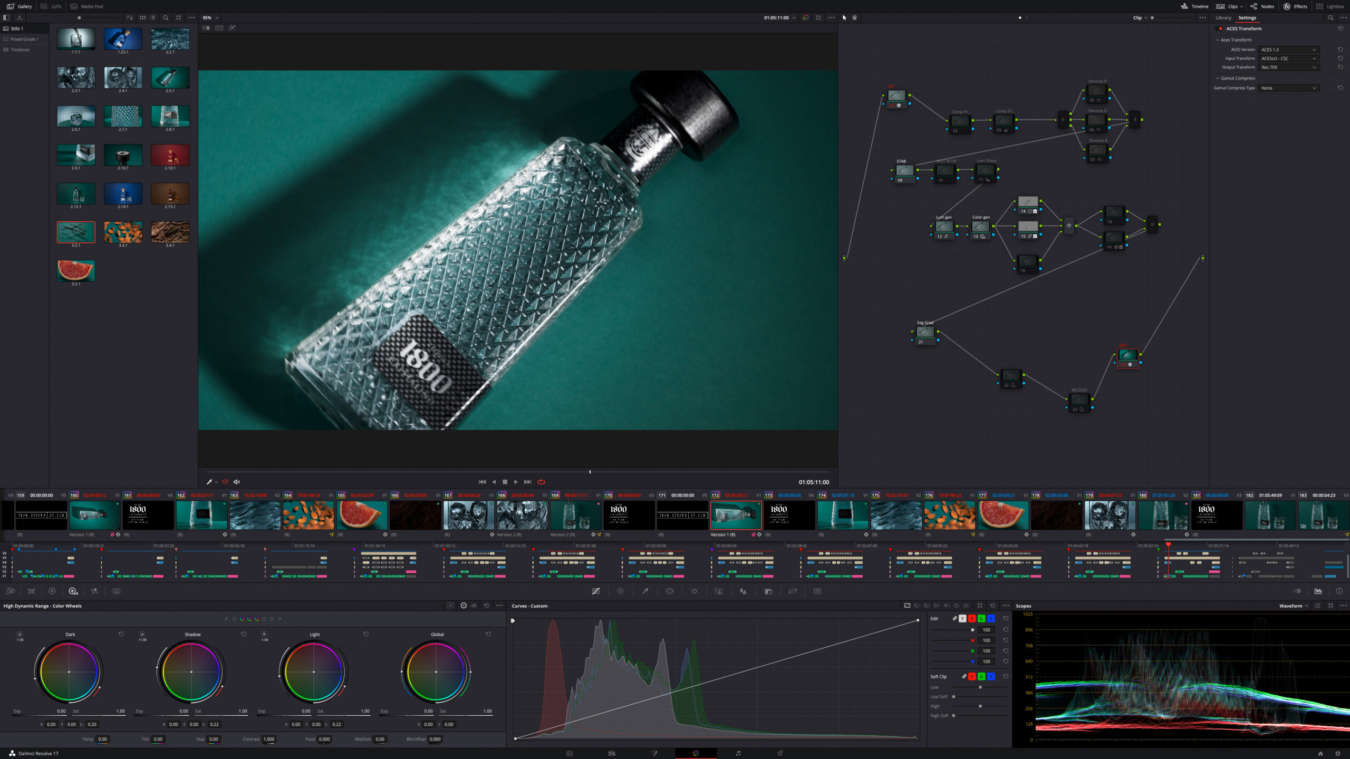The height and width of the screenshot is (759, 1350).
Task: Open the Information panel icon
Action: (x=1339, y=591)
